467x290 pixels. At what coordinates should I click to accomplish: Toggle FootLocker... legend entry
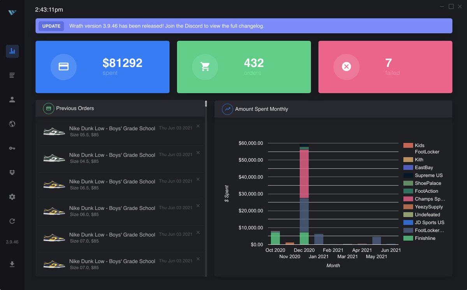click(424, 230)
